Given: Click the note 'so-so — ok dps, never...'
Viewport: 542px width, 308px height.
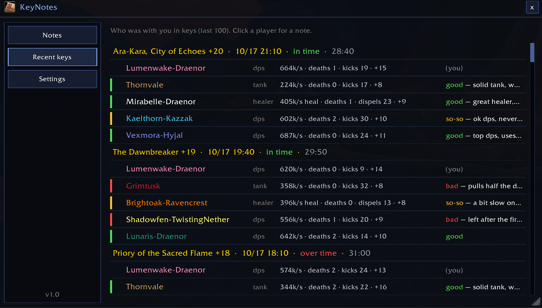Looking at the screenshot, I should coord(484,119).
